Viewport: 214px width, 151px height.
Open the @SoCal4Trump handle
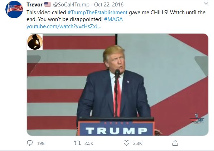click(x=71, y=5)
